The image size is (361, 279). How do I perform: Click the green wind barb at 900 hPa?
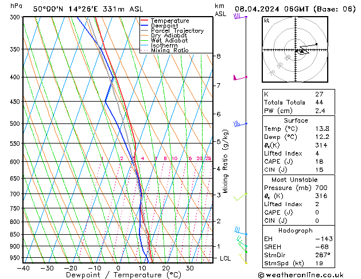tap(242, 242)
